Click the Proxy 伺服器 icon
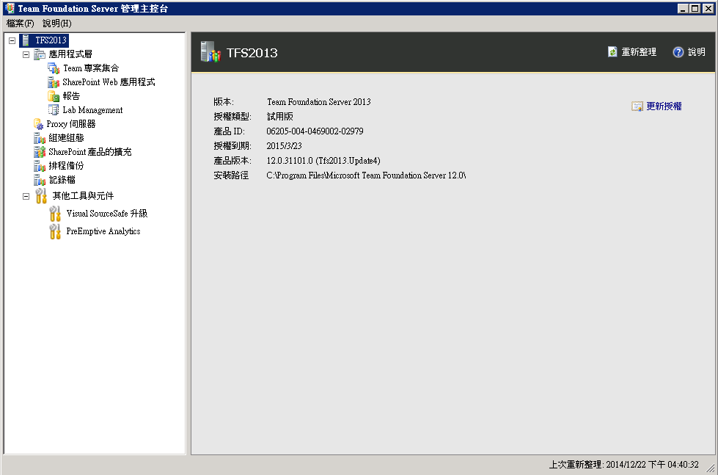This screenshot has width=718, height=475. tap(39, 124)
